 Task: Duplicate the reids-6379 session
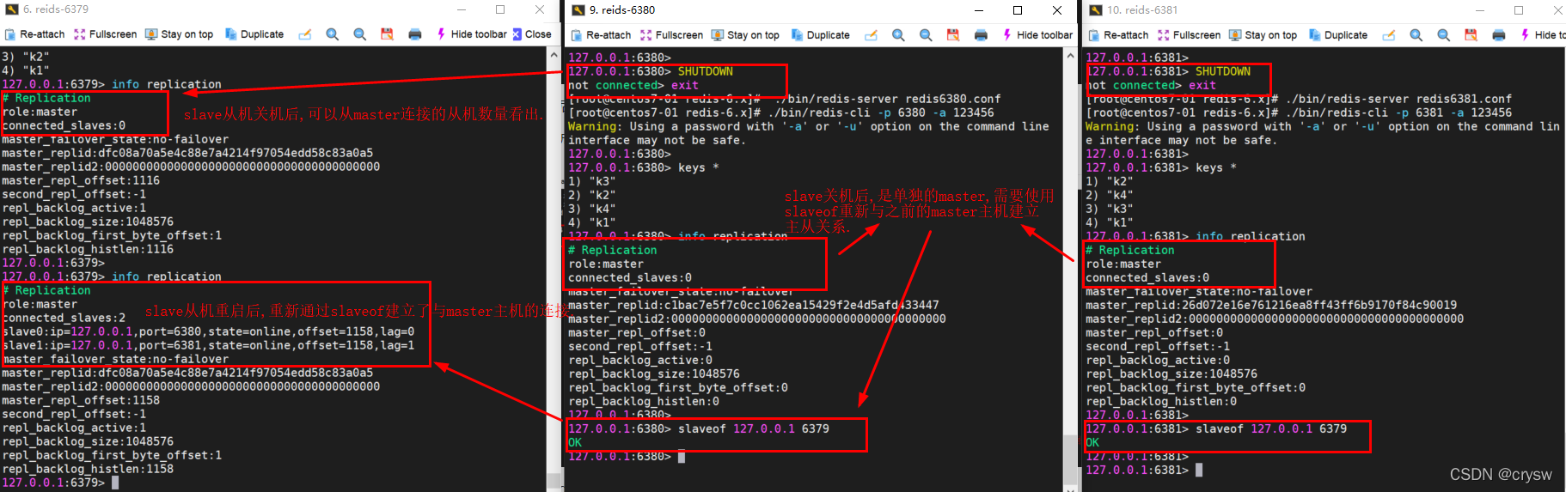pyautogui.click(x=254, y=34)
